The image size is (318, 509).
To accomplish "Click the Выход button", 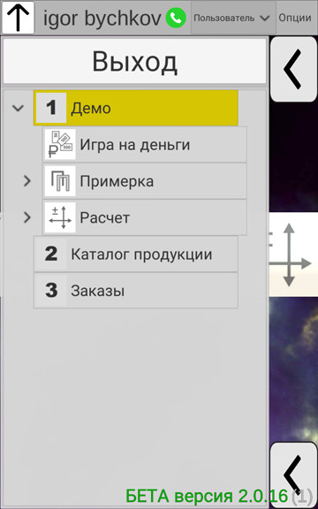I will (x=134, y=61).
